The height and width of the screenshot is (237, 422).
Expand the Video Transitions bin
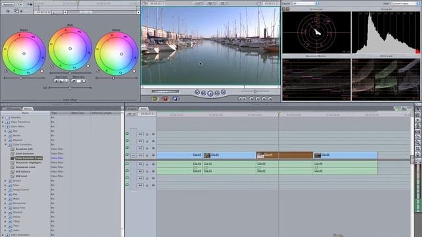pos(3,122)
